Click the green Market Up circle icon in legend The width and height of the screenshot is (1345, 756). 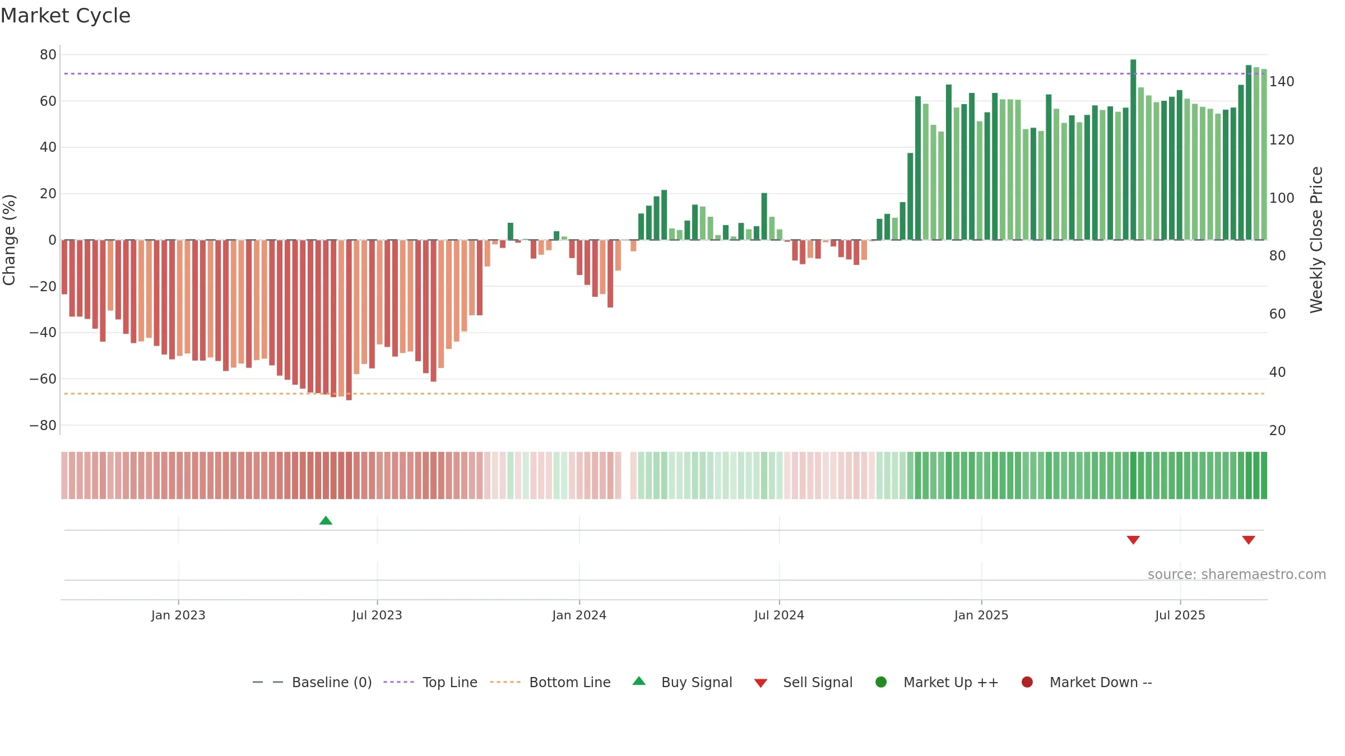[881, 682]
